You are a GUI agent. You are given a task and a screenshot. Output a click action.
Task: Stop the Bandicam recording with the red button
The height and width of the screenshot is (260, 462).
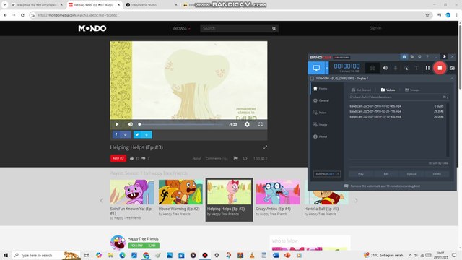coord(440,68)
